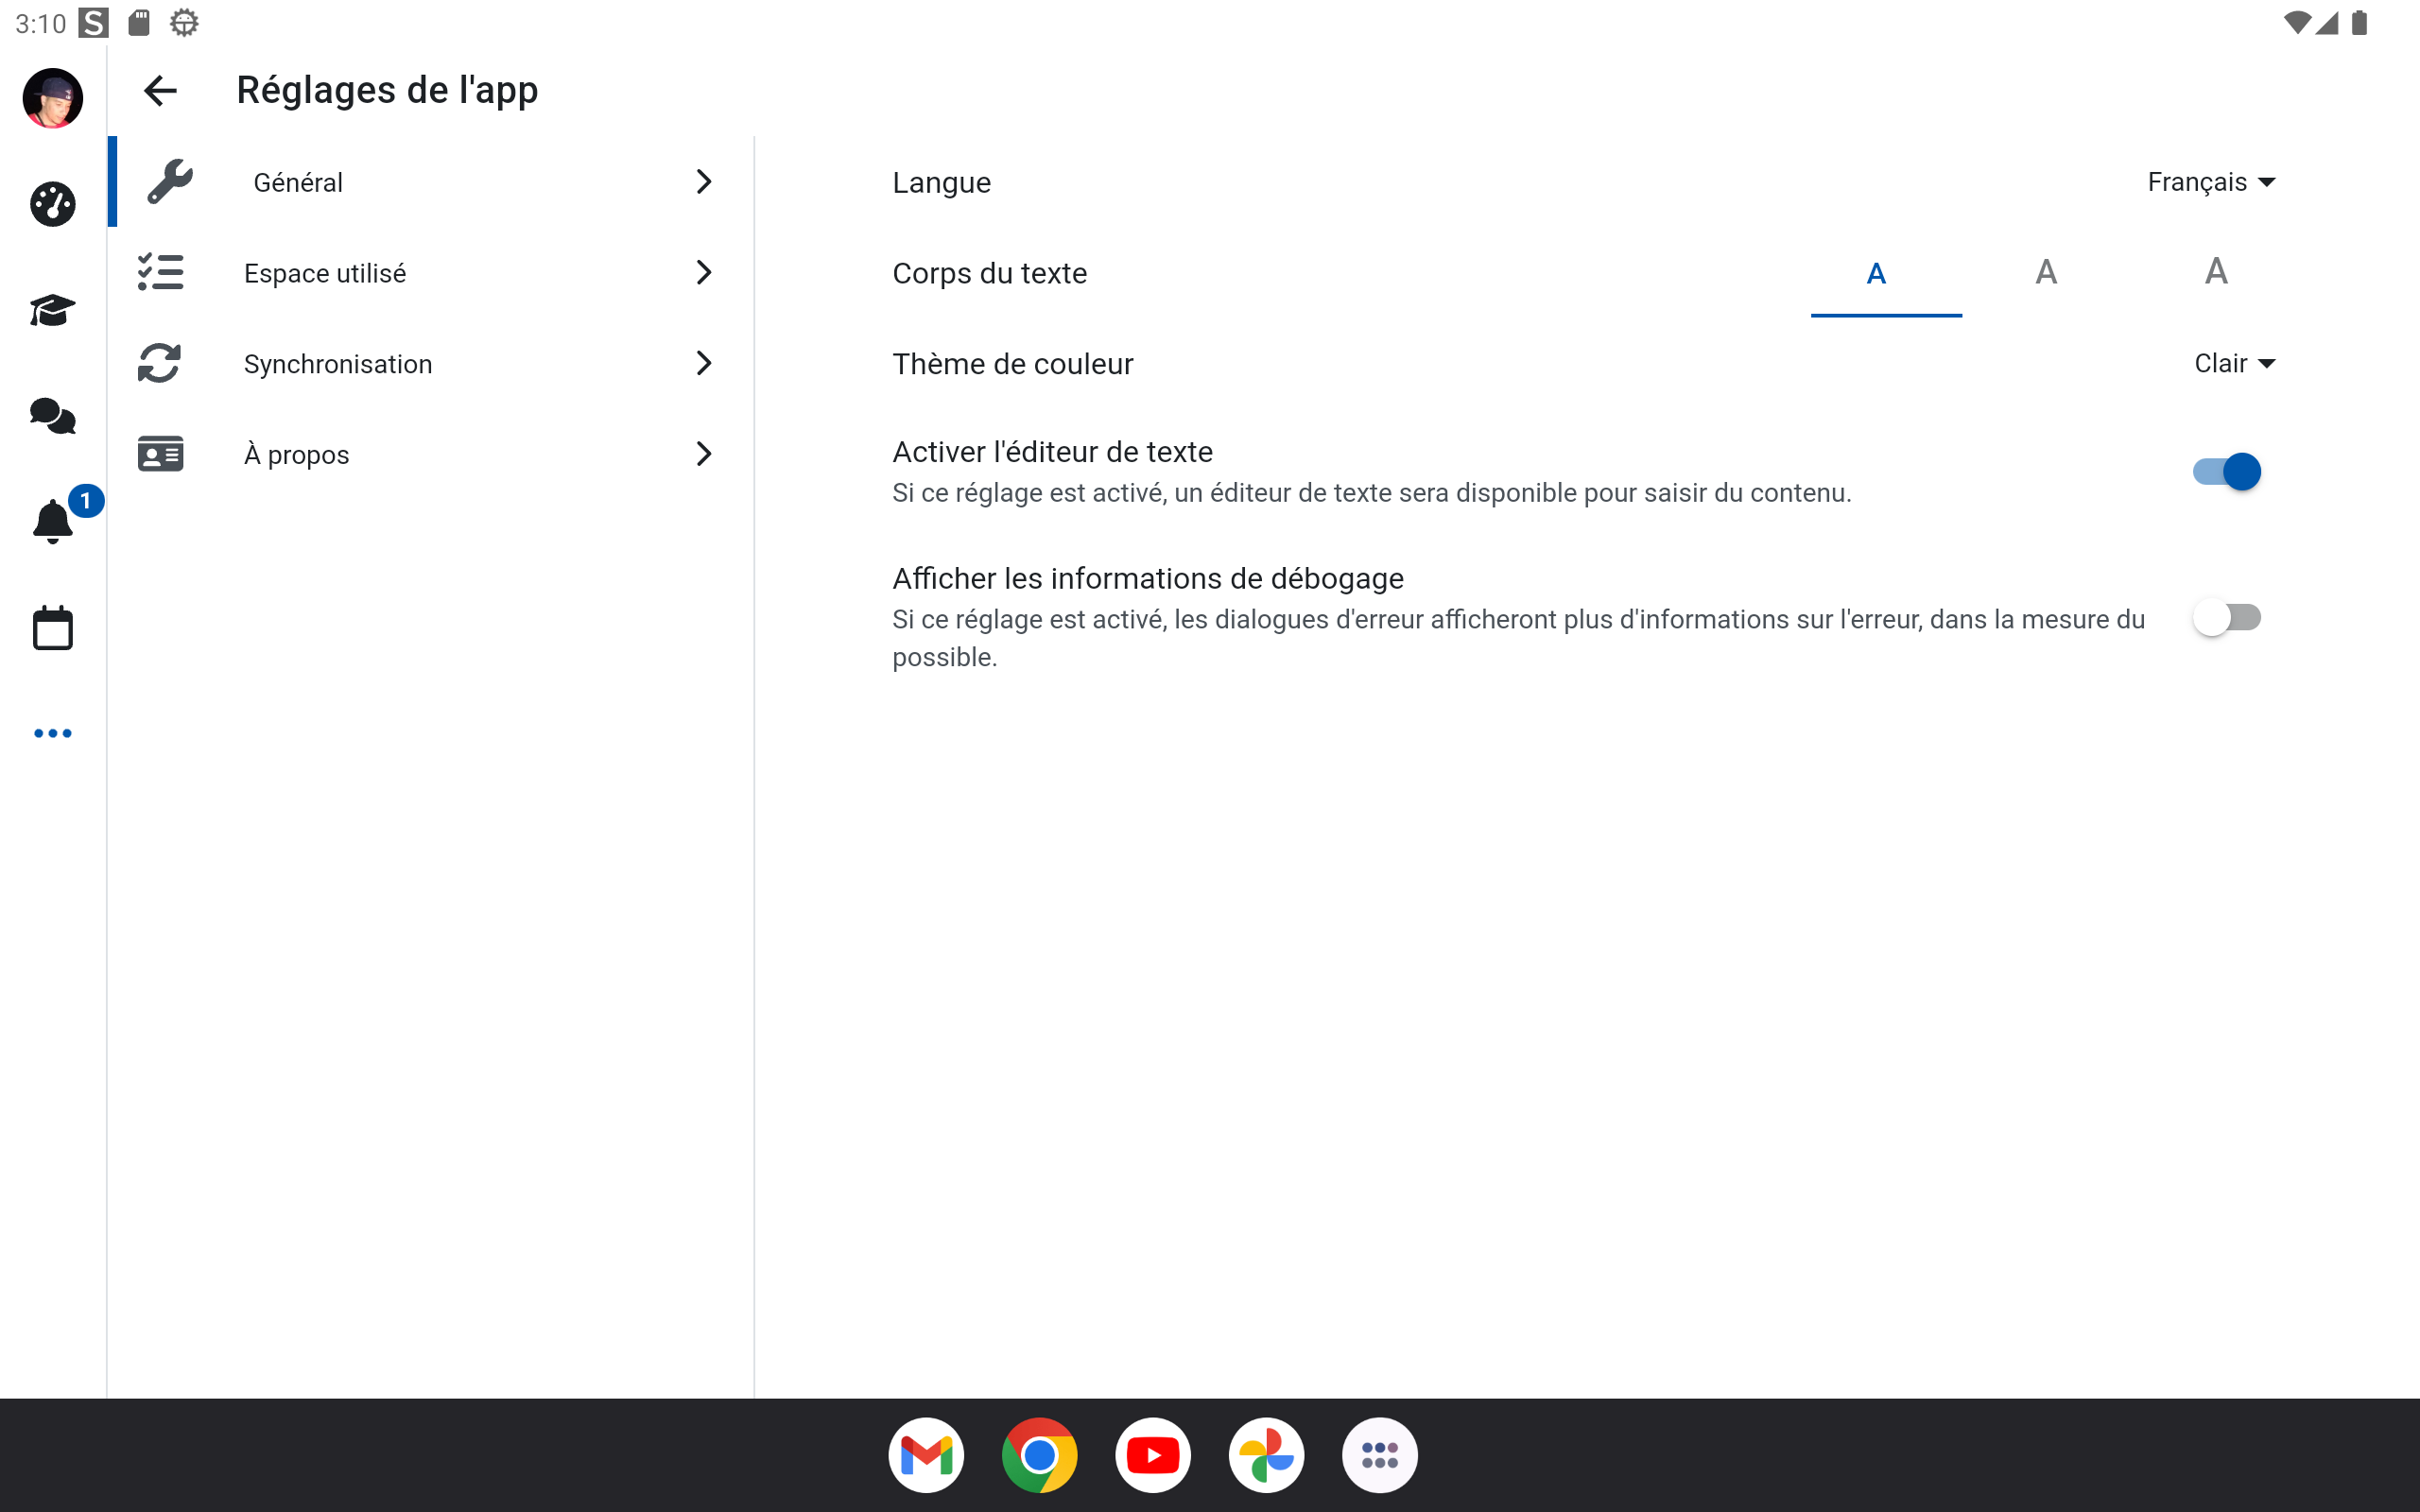Enable the débogage information switch
This screenshot has height=1512, width=2420.
(2226, 618)
